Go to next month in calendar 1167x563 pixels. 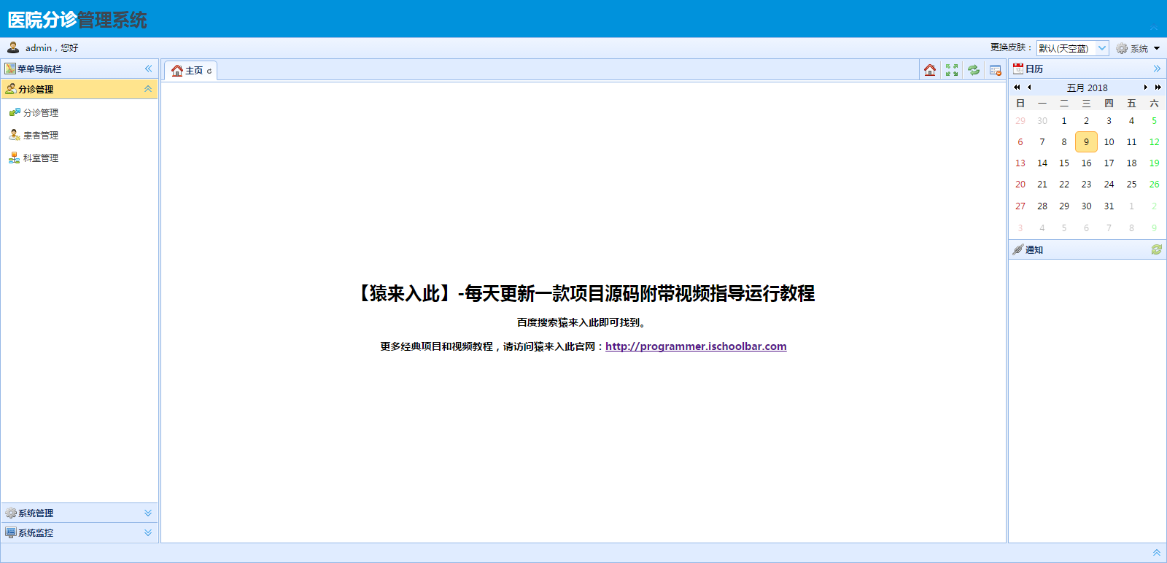(1145, 87)
